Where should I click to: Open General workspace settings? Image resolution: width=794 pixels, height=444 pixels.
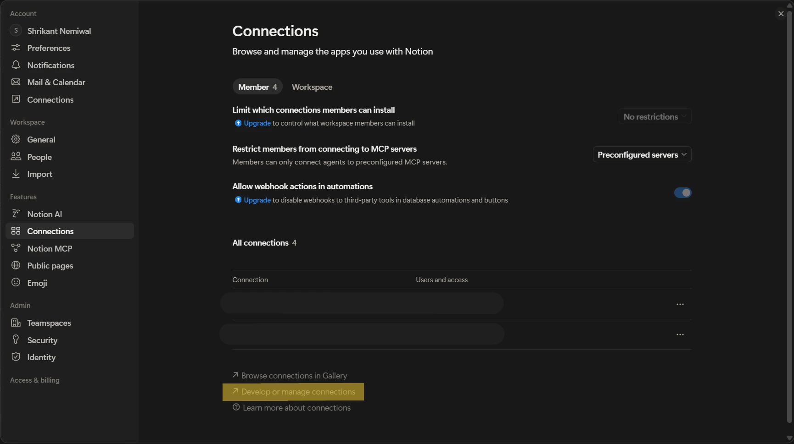70,139
